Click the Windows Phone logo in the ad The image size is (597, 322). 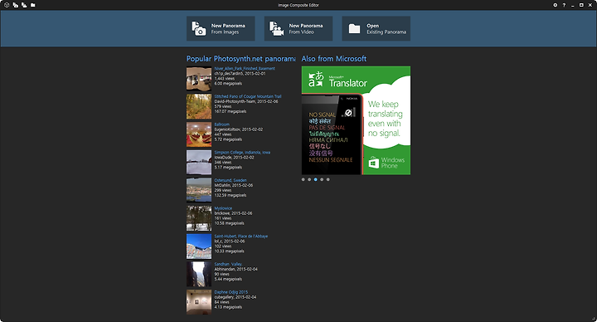click(x=374, y=163)
